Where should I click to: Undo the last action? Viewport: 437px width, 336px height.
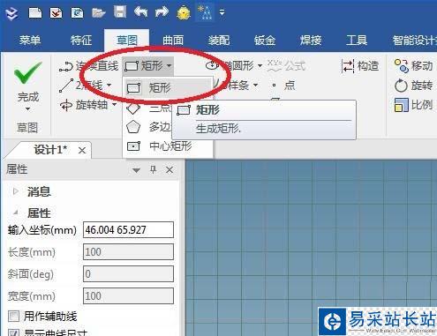tap(140, 12)
